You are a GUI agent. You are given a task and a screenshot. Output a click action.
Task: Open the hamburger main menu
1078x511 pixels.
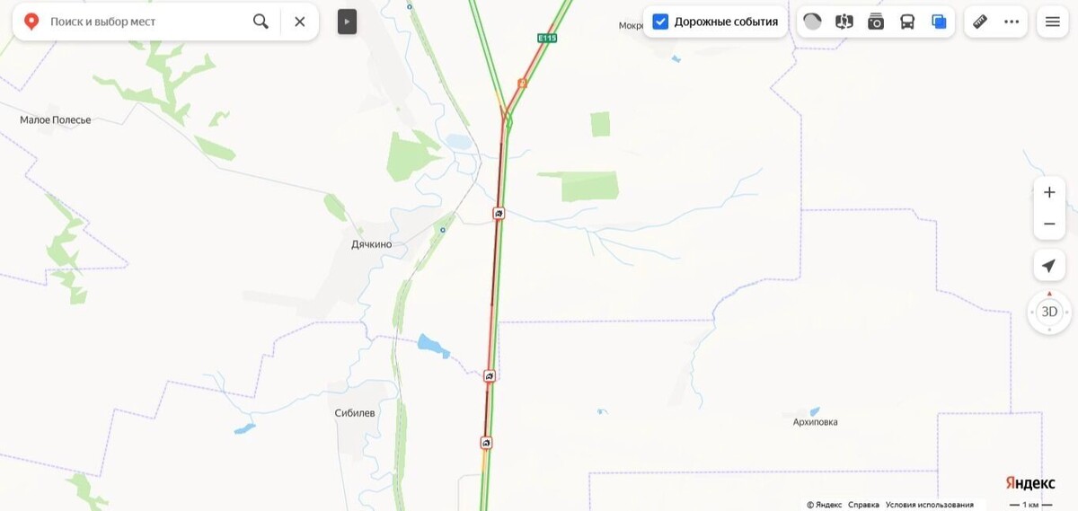point(1052,22)
